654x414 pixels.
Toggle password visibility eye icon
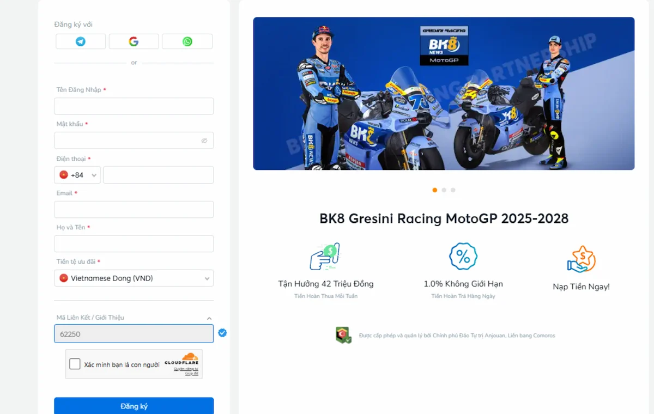click(x=204, y=141)
